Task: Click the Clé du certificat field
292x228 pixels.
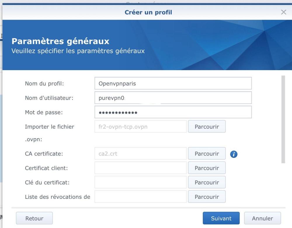Action: (x=140, y=182)
